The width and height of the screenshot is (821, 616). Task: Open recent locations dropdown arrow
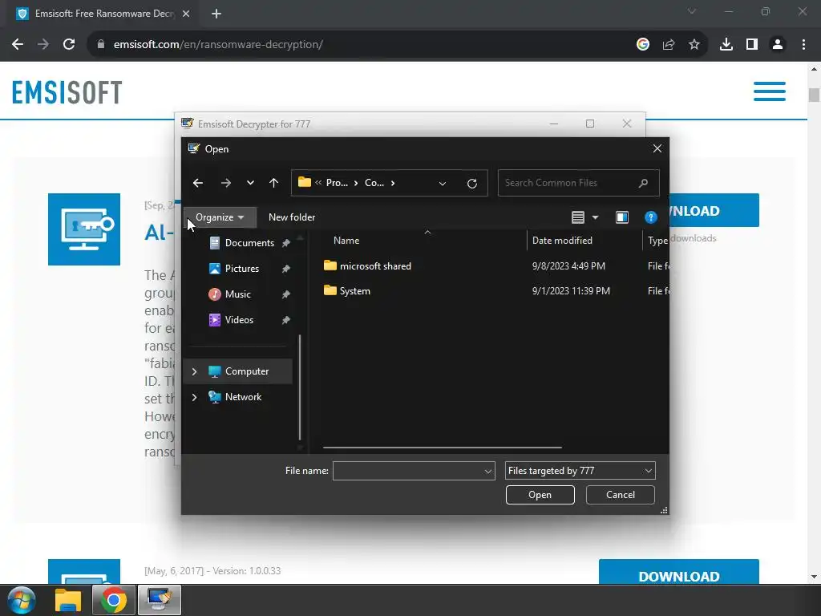coord(250,183)
